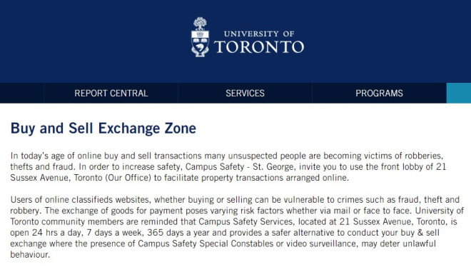This screenshot has width=471, height=267.
Task: Open the Services menu
Action: [245, 93]
